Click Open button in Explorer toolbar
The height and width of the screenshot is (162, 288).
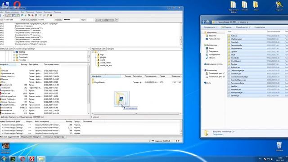coord(226,27)
